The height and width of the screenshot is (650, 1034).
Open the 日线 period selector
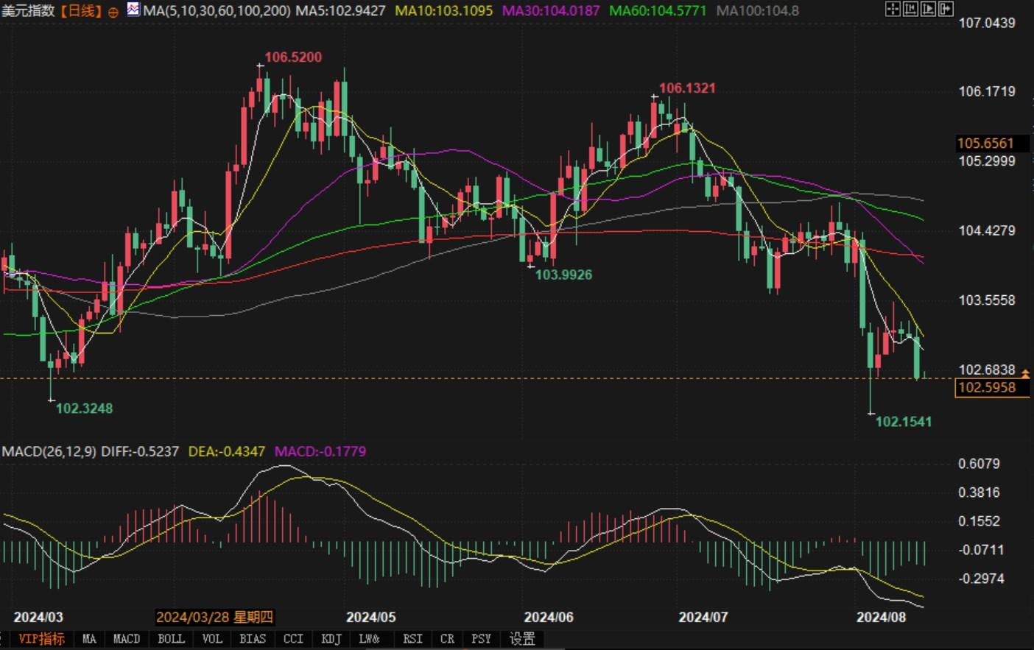point(80,11)
